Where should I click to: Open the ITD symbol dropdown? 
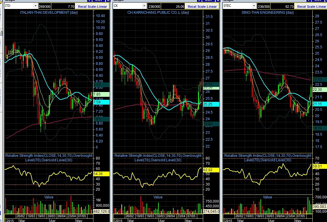(36, 6)
